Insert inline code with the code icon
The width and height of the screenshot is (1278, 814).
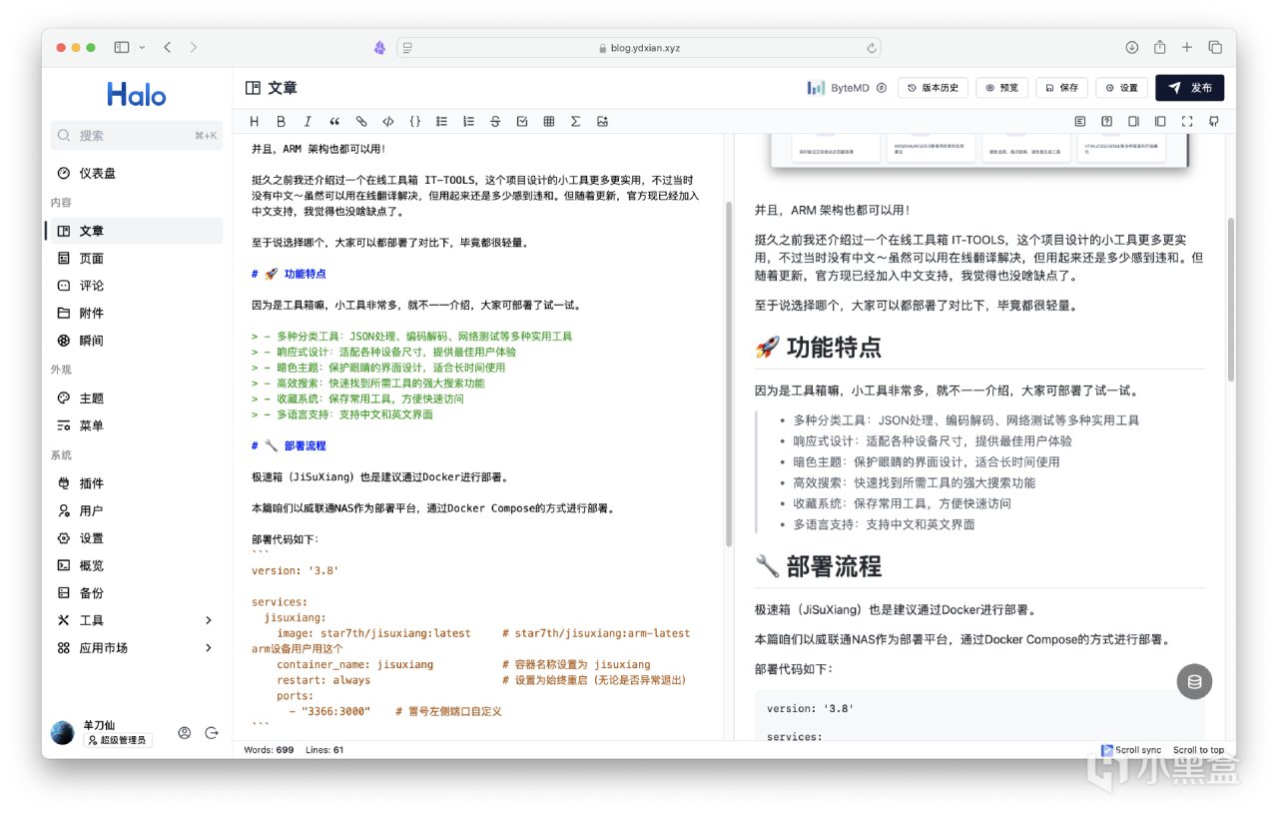(388, 122)
